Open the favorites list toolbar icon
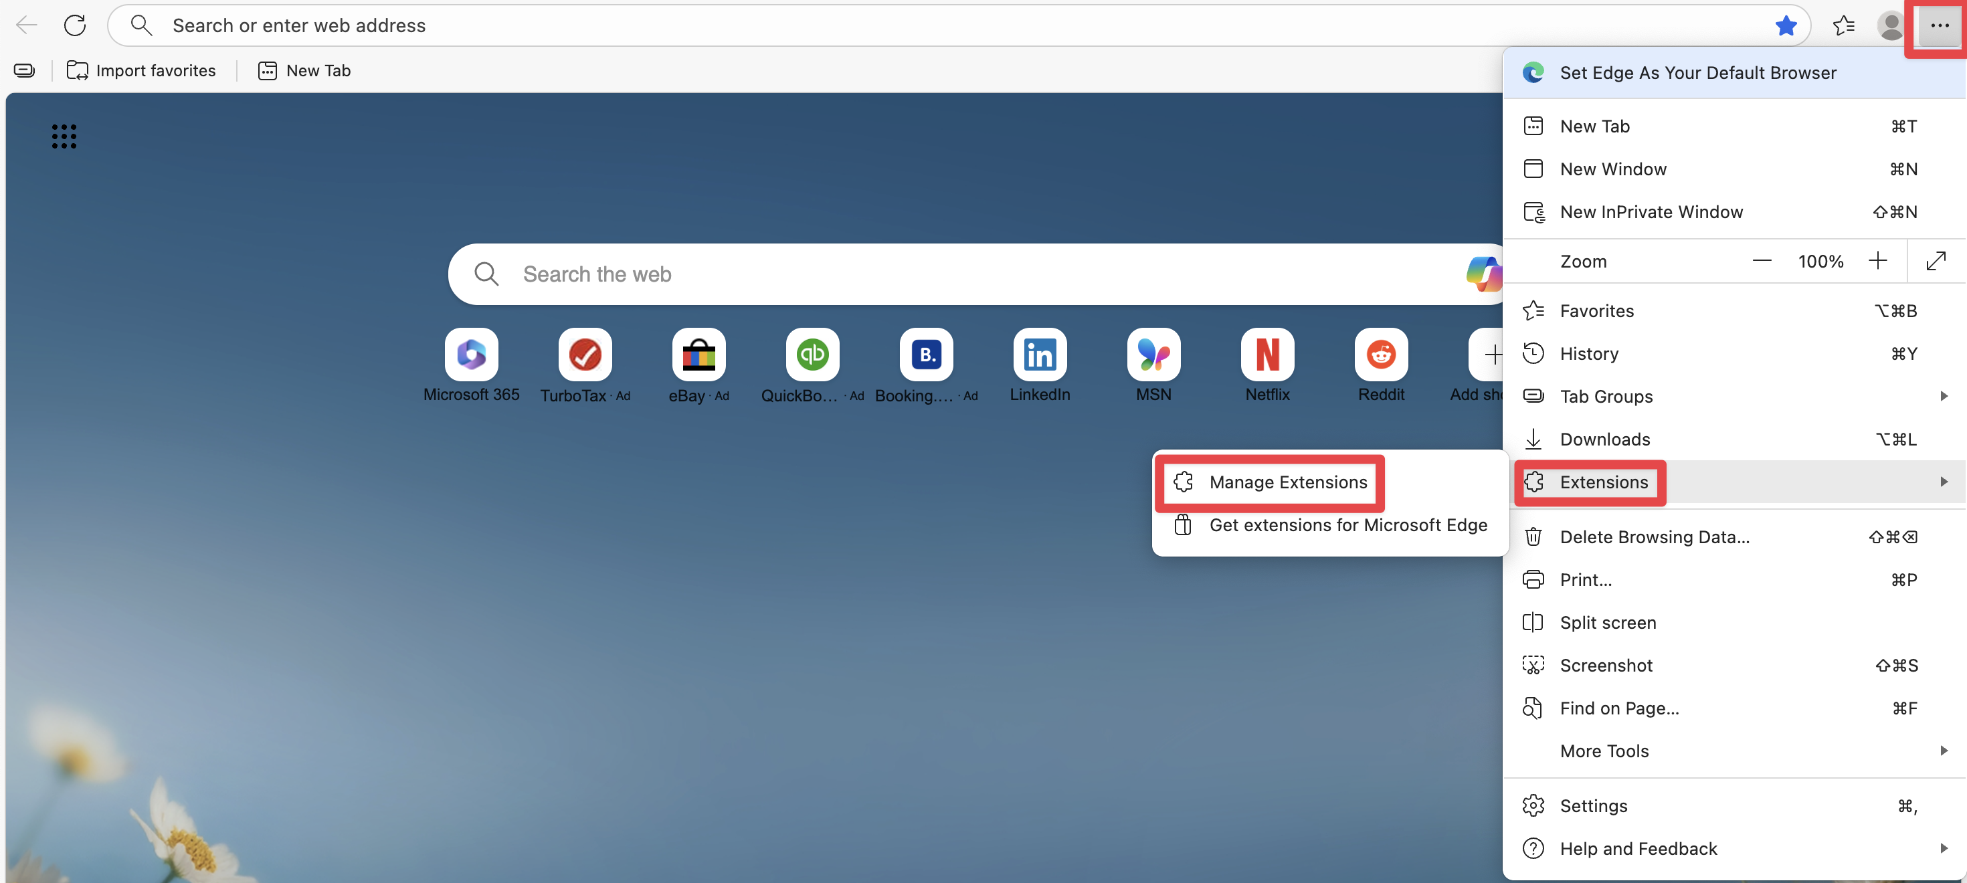Screen dimensions: 1967x883 click(x=1843, y=25)
